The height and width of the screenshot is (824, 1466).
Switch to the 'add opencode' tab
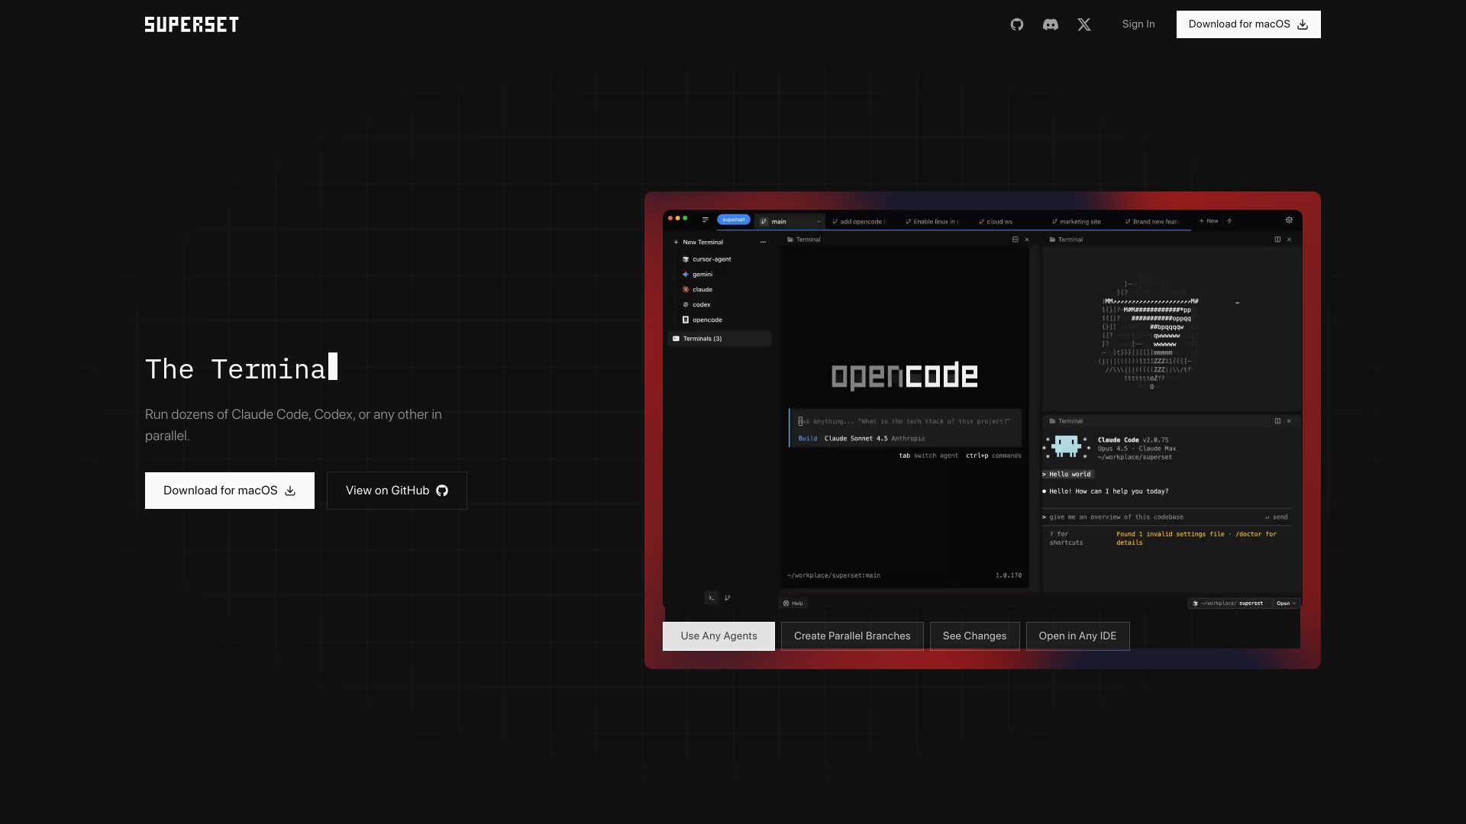click(x=859, y=222)
